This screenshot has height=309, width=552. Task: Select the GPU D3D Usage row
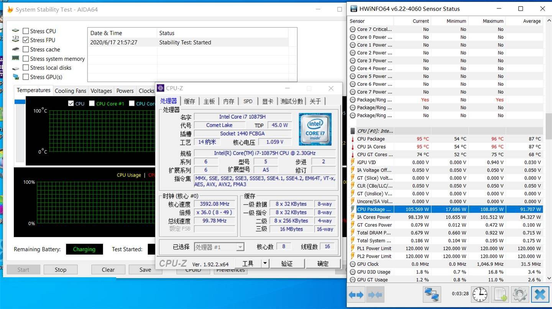(445, 272)
